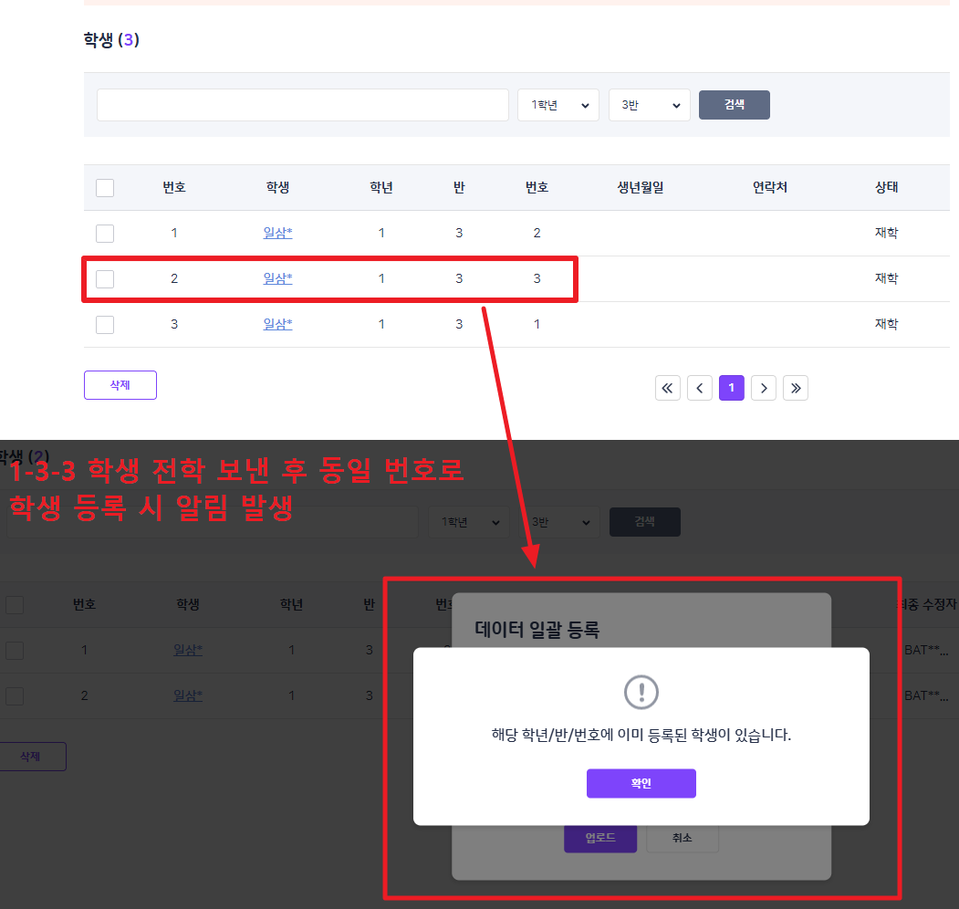Screen dimensions: 959x909
Task: Select page 1 in the pagination
Action: [x=732, y=388]
